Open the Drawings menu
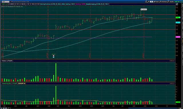The height and width of the screenshot is (109, 183). 163,2
